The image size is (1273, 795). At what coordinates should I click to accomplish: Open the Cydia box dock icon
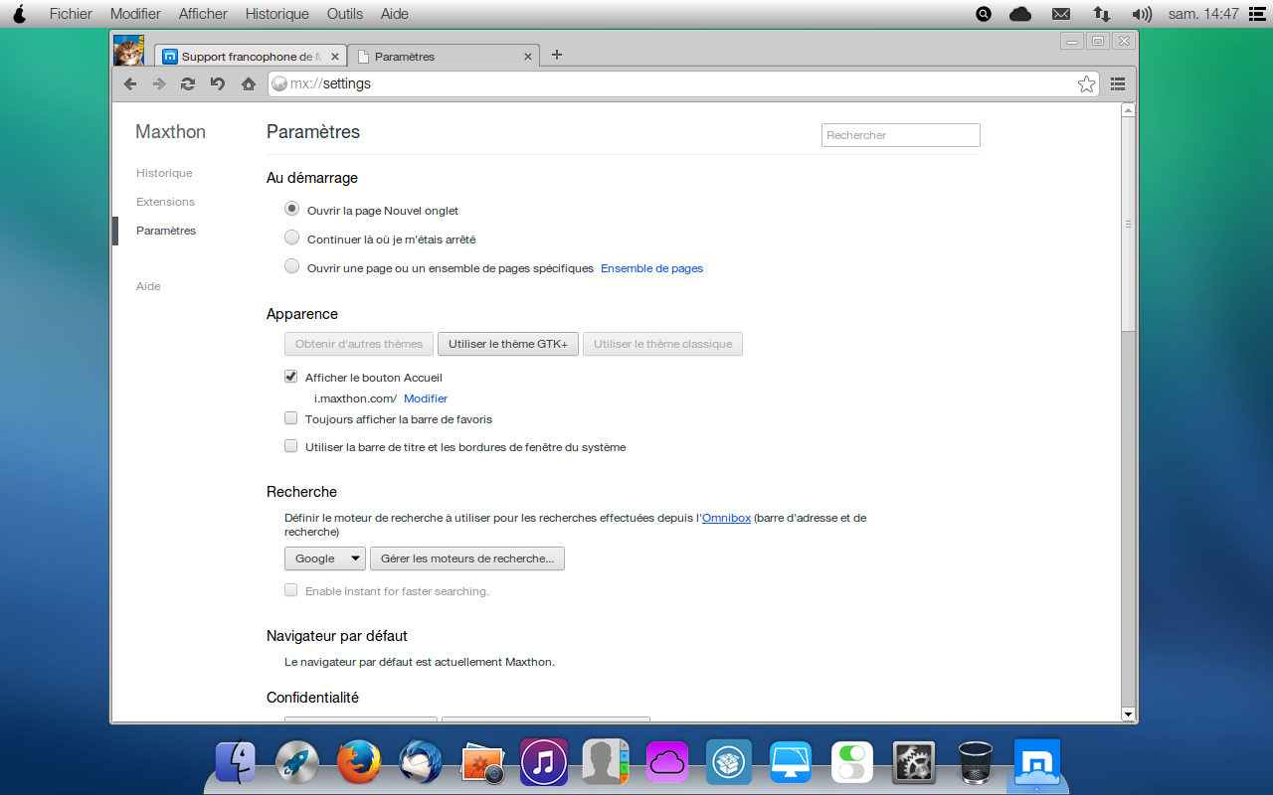(x=729, y=762)
